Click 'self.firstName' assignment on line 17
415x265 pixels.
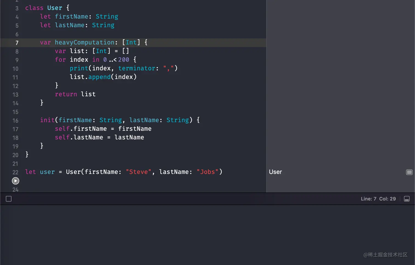point(103,129)
